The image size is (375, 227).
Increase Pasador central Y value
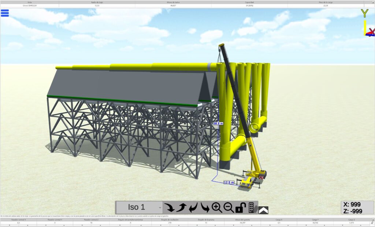(x=64, y=225)
